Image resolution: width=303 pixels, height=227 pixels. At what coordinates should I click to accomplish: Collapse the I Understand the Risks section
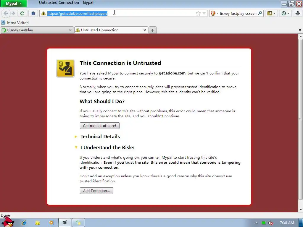pos(104,147)
